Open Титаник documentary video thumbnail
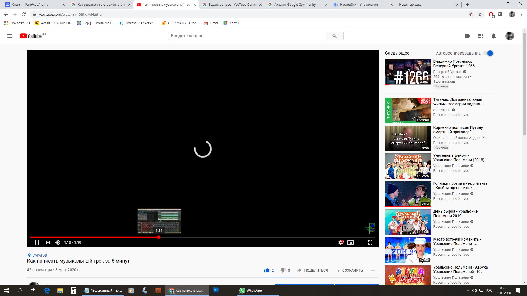Viewport: 527px width, 296px height. click(408, 110)
